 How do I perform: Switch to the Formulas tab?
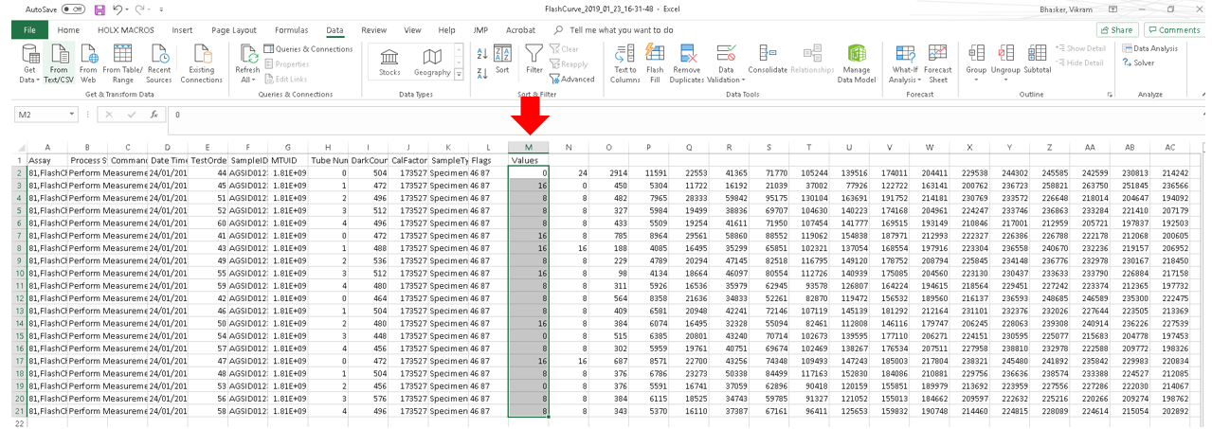click(291, 30)
